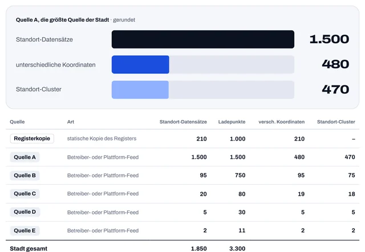Click Quelle C's Standort-Cluster value 18

click(x=352, y=194)
